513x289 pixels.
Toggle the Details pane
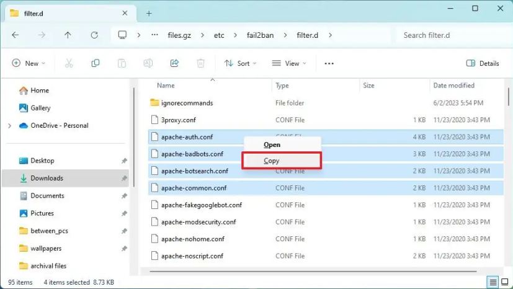pos(483,63)
